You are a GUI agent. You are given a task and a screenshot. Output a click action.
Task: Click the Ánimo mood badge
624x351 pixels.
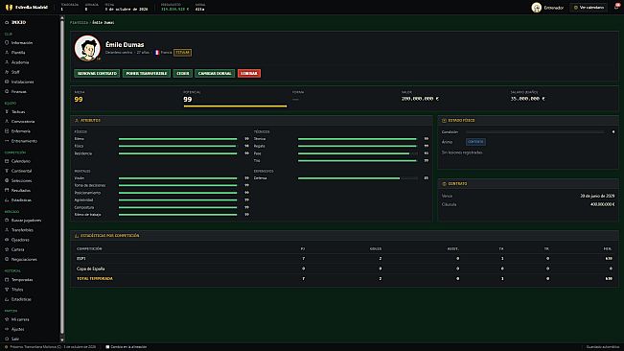point(475,142)
